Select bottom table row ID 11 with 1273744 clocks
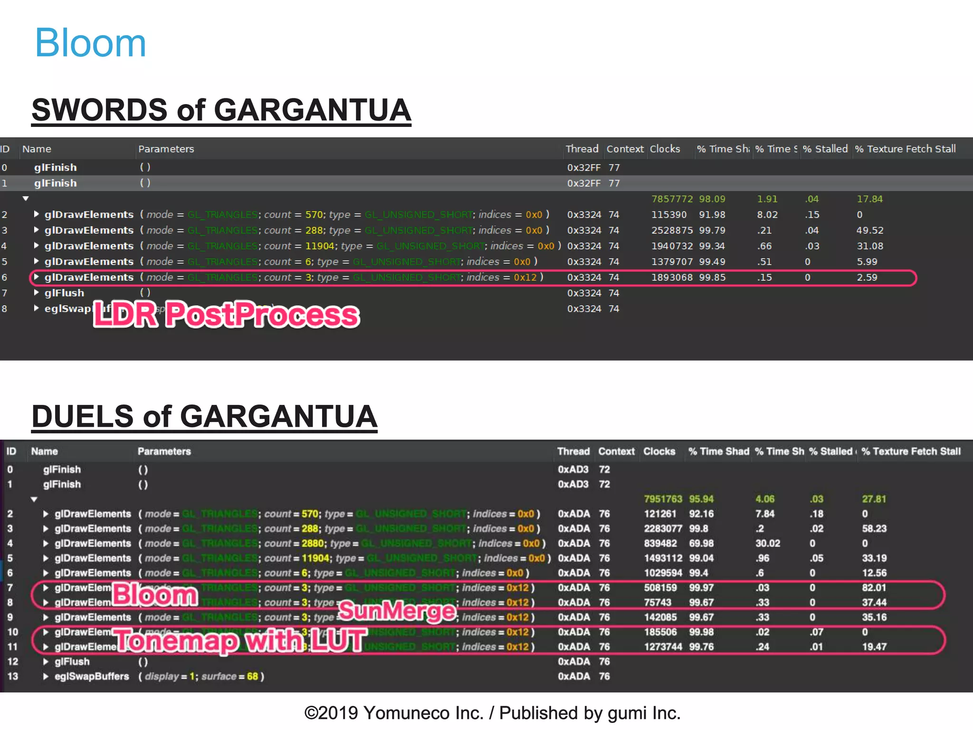 [663, 646]
